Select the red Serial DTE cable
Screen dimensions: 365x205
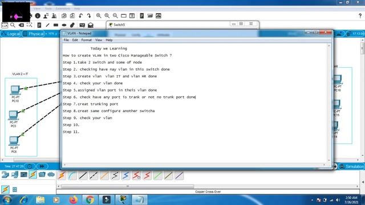click(147, 175)
